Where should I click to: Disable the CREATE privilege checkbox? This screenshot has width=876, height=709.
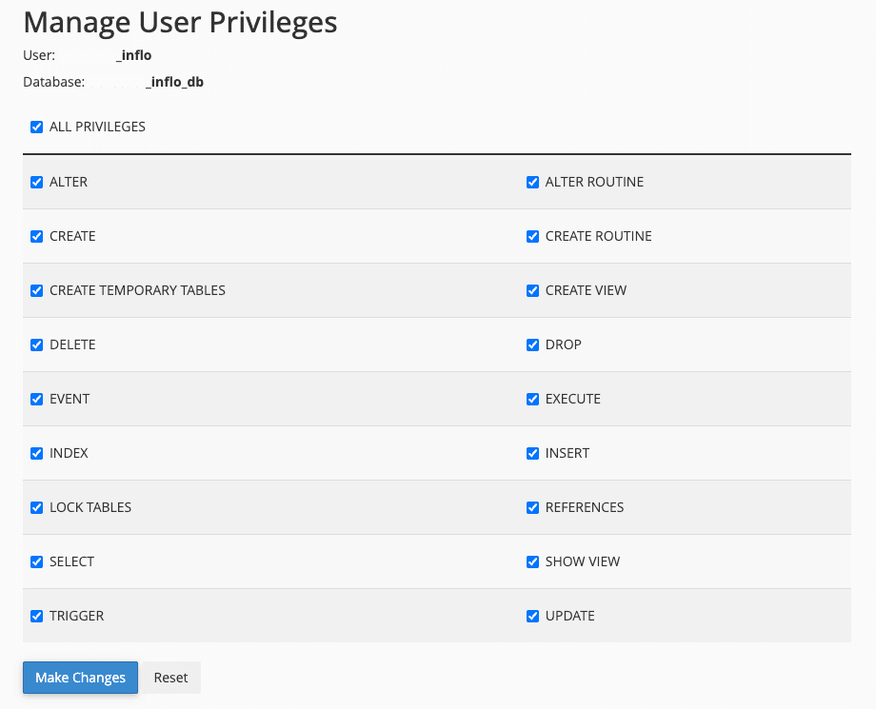(x=37, y=236)
